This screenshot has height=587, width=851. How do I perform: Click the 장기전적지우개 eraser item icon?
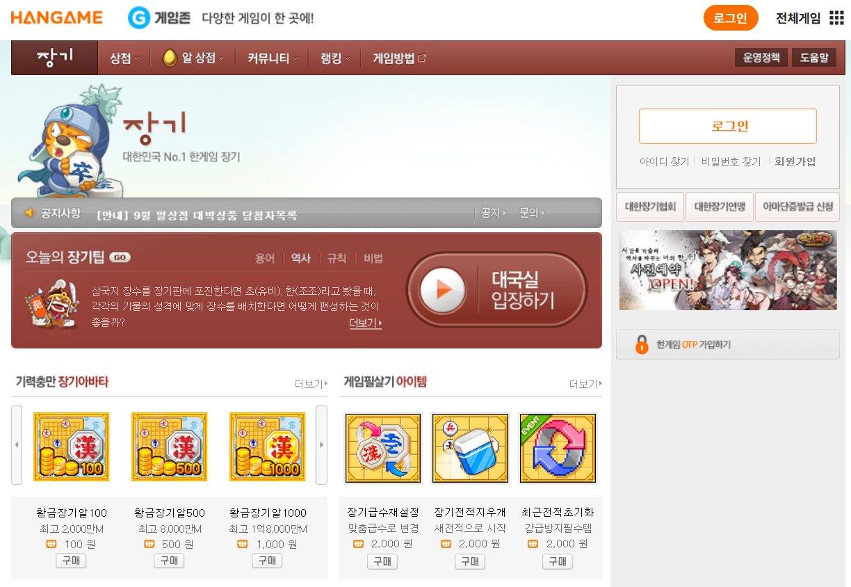click(470, 448)
